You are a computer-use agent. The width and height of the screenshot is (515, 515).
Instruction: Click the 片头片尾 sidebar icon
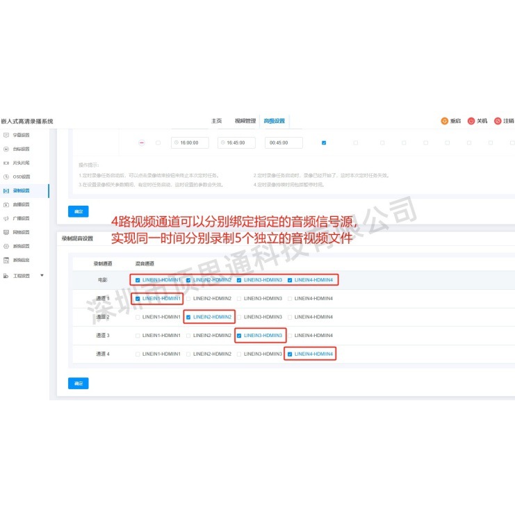[x=6, y=163]
